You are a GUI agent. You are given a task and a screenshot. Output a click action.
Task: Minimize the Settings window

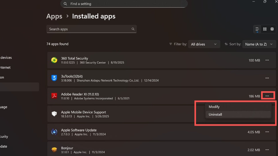(254, 2)
